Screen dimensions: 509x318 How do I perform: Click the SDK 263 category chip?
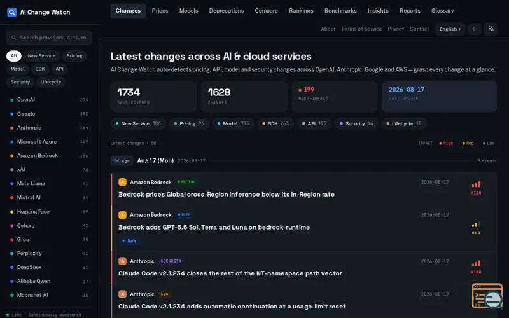point(275,123)
